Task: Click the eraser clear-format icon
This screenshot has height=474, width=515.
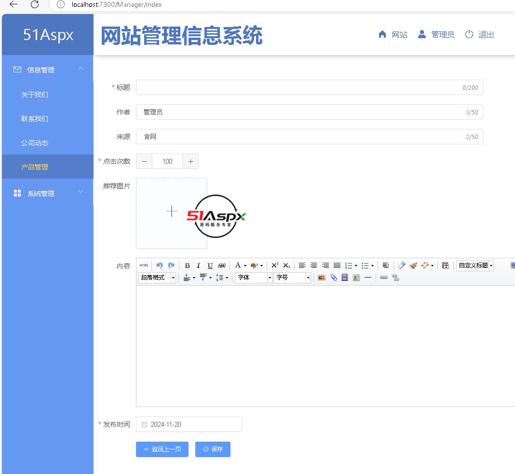Action: pos(401,265)
